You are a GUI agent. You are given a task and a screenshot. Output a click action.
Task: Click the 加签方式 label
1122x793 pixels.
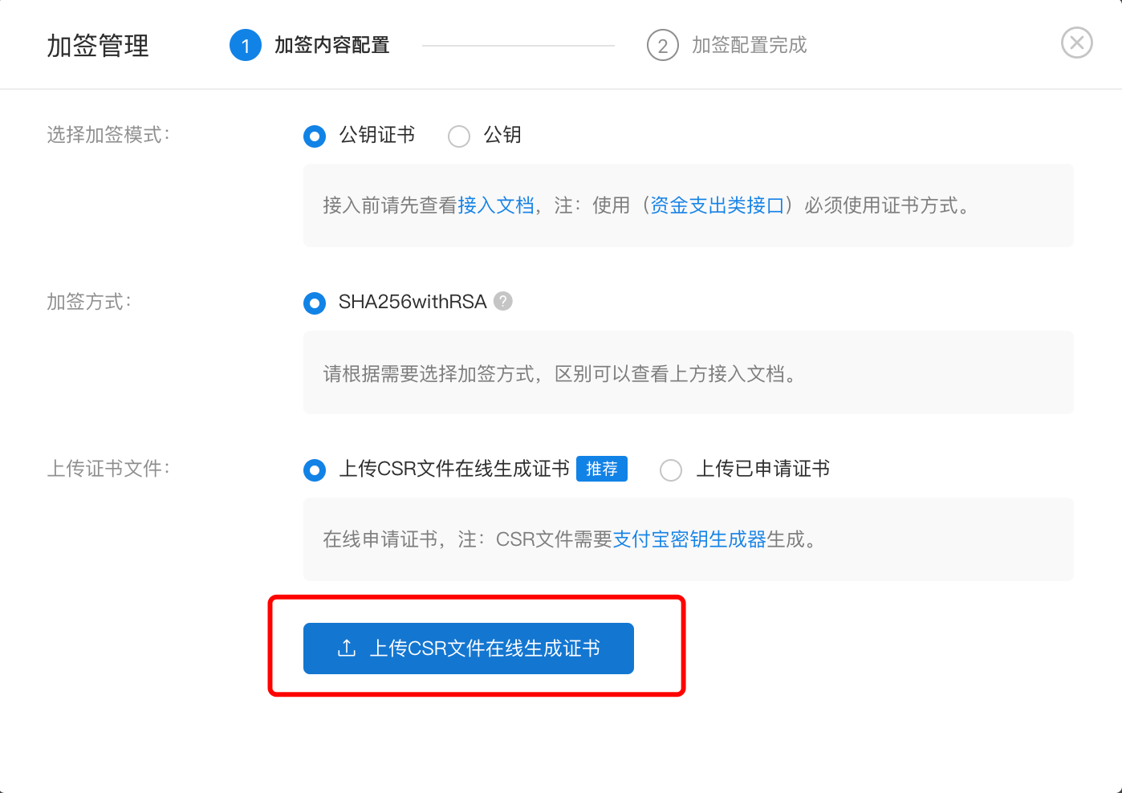89,302
